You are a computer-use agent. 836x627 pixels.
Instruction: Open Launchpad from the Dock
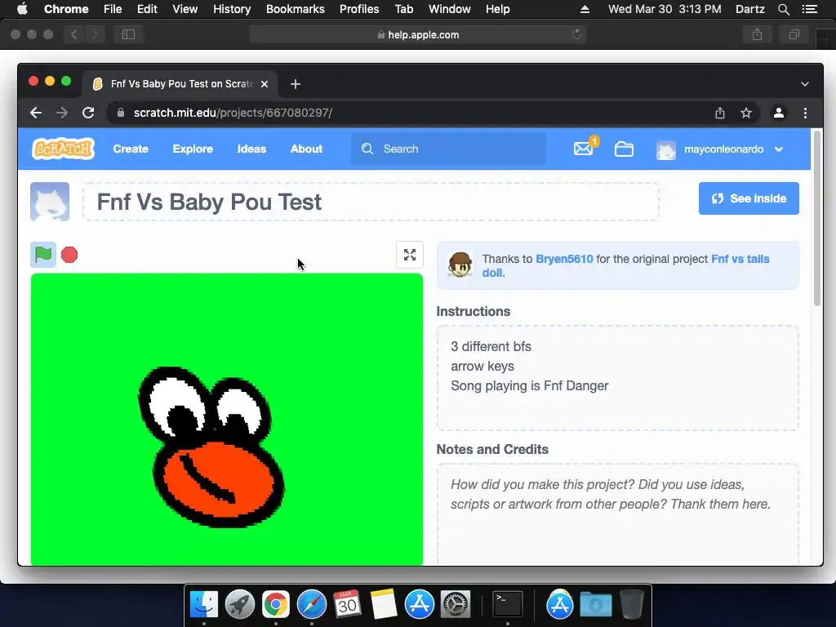click(239, 604)
